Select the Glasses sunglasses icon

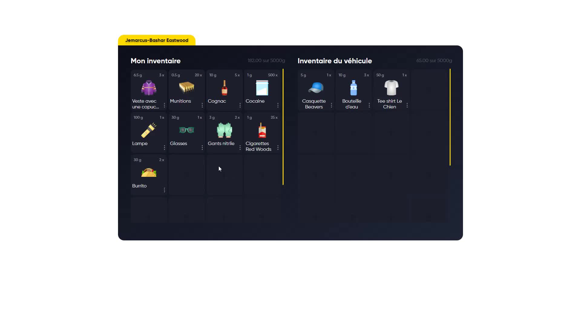186,130
